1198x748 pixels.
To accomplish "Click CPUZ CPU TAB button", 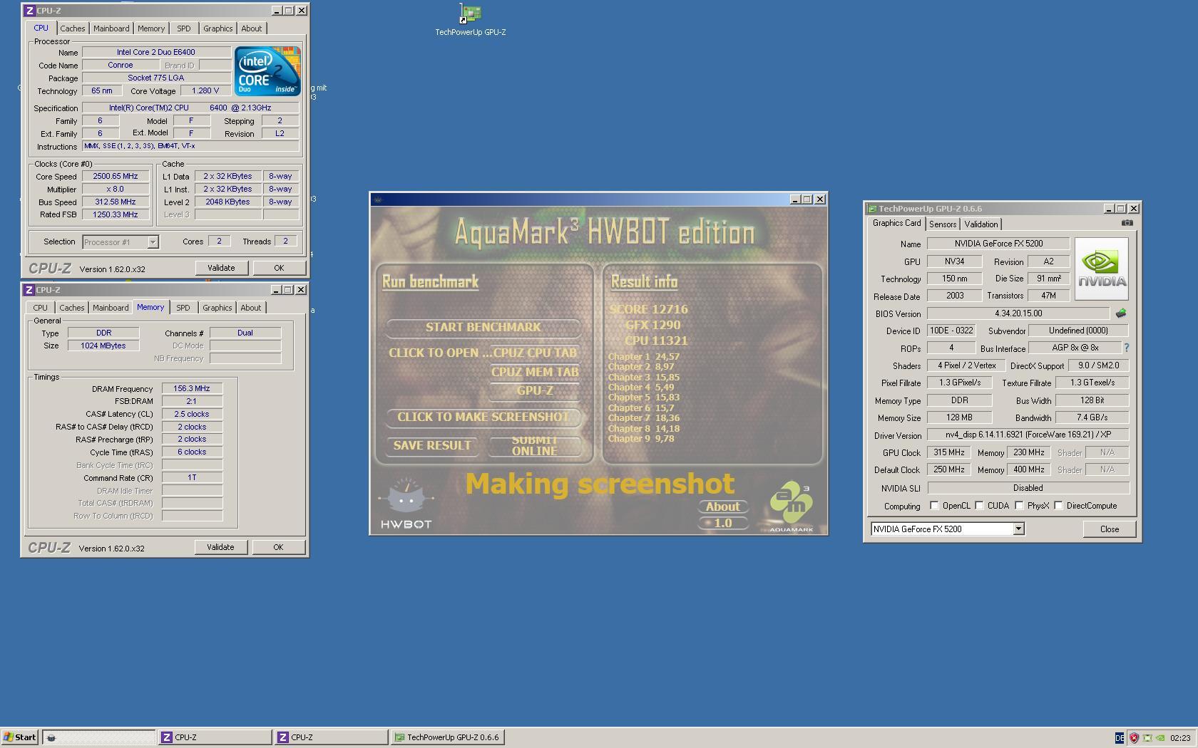I will [x=534, y=353].
